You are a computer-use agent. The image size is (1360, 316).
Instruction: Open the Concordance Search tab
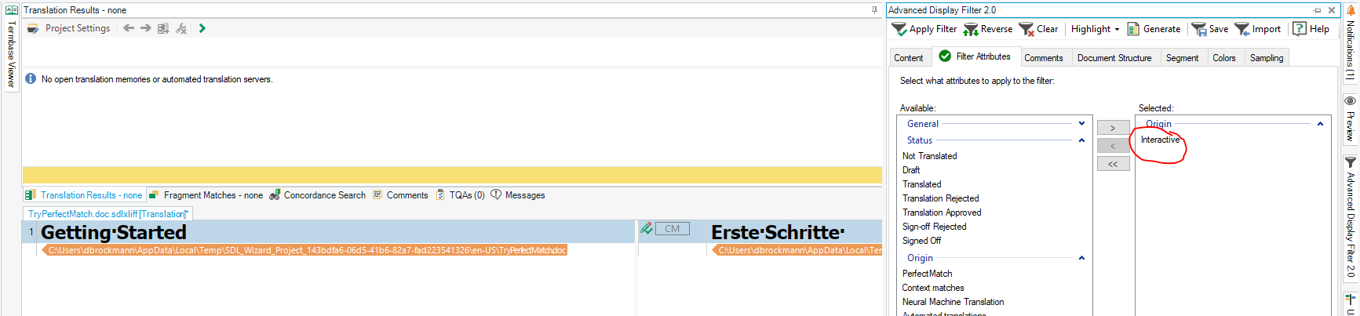(x=317, y=195)
